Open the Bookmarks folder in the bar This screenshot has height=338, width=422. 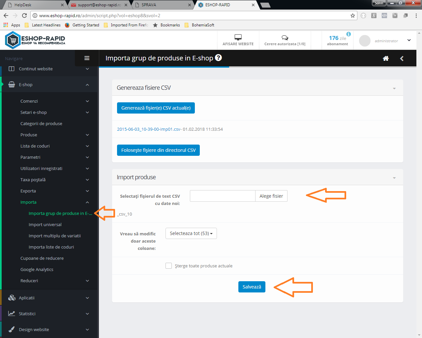pos(166,25)
